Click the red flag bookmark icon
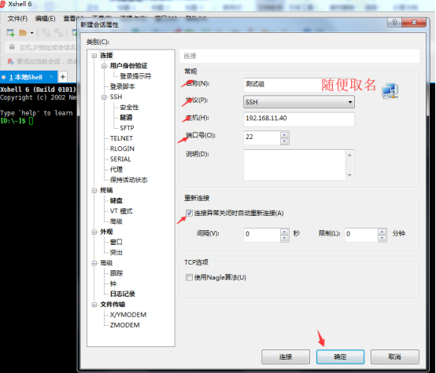 point(10,61)
